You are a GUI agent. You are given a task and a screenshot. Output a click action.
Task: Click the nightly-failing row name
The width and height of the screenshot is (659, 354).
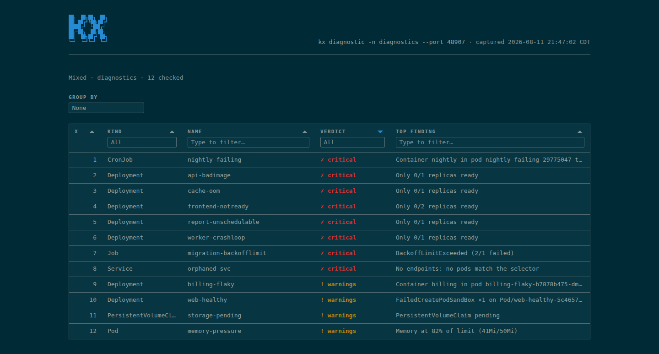[x=214, y=160]
